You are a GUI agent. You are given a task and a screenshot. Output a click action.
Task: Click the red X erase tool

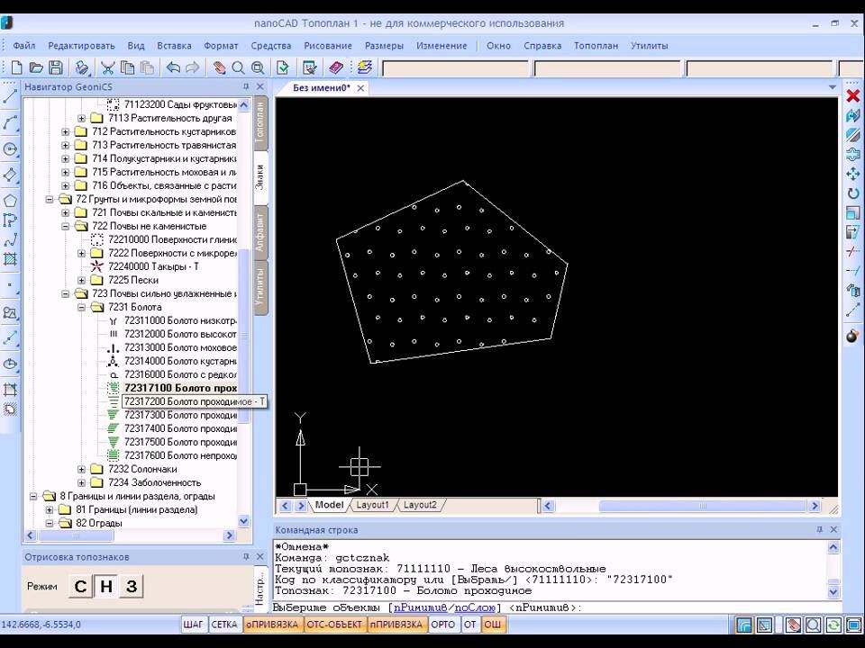click(852, 95)
